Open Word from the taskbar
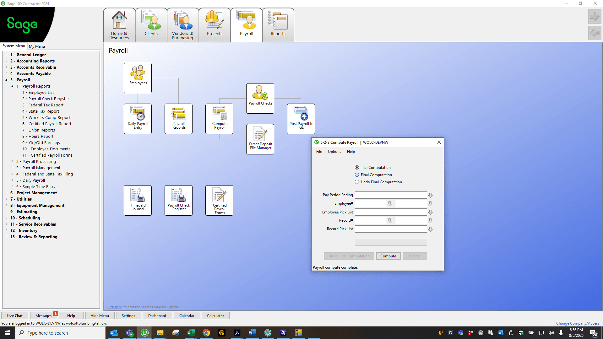The width and height of the screenshot is (603, 339). click(x=252, y=333)
